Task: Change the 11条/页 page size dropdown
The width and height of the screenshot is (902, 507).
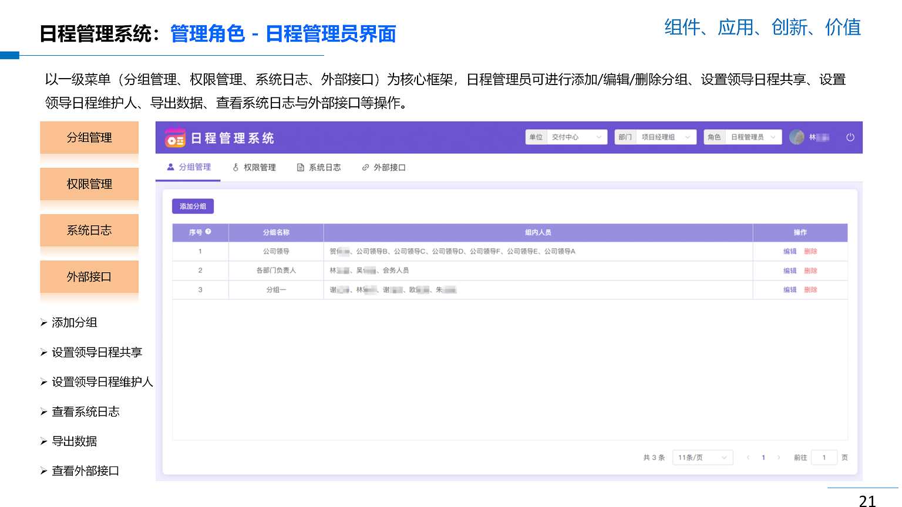Action: coord(702,458)
